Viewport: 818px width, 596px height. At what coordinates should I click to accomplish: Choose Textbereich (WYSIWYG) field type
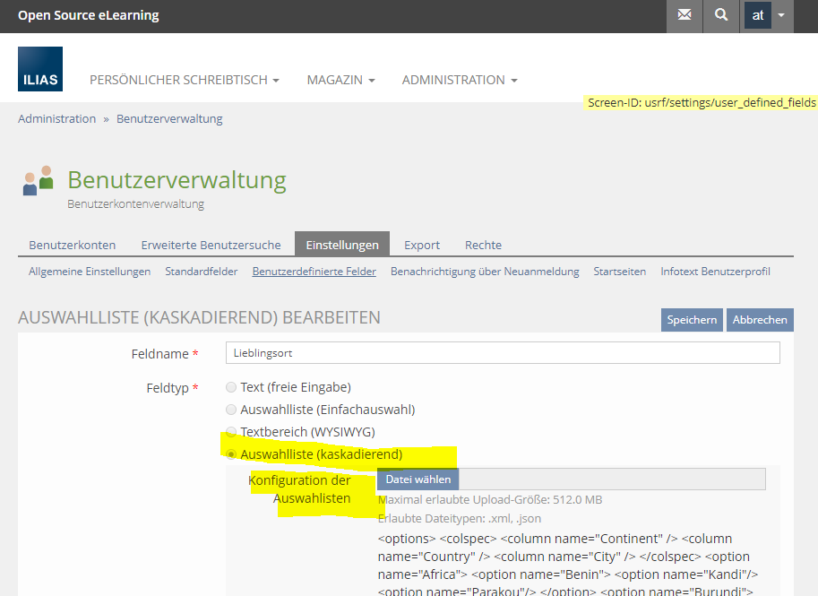tap(232, 432)
